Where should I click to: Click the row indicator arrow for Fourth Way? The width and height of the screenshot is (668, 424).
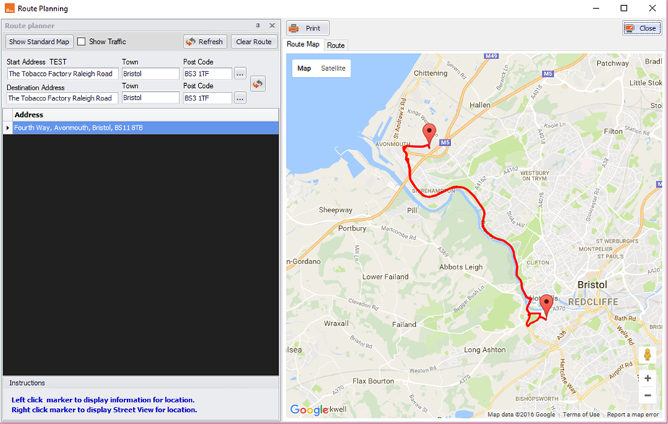tap(8, 128)
